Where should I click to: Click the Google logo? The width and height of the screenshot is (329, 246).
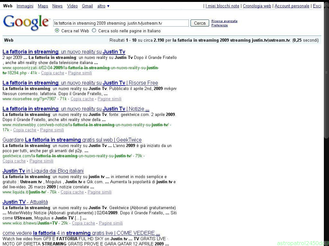click(x=26, y=23)
